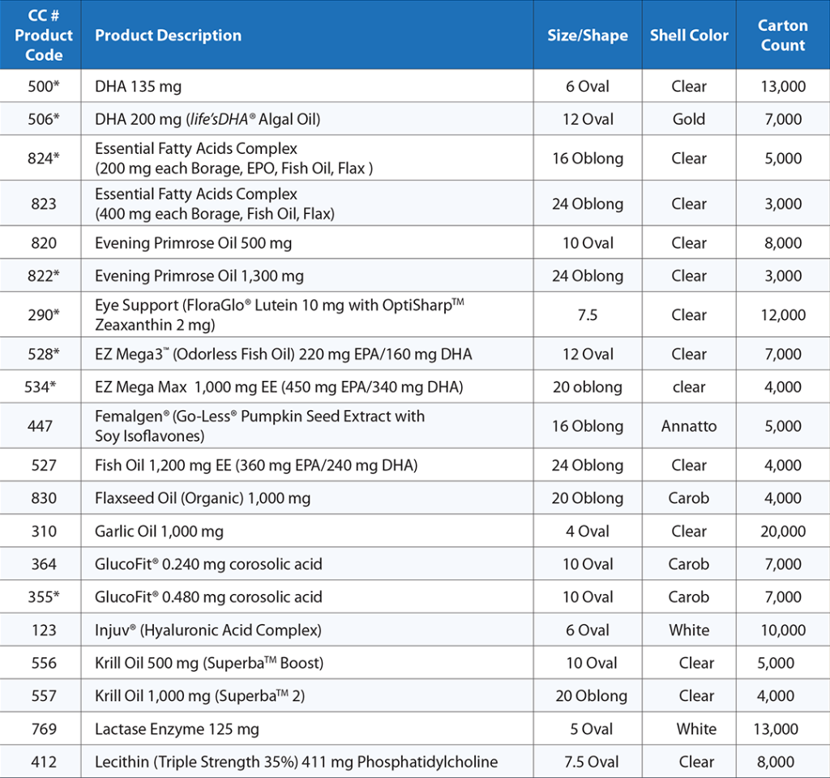Select Garlic Oil 1,000 mg description
Screen dimensions: 830x778
point(159,532)
